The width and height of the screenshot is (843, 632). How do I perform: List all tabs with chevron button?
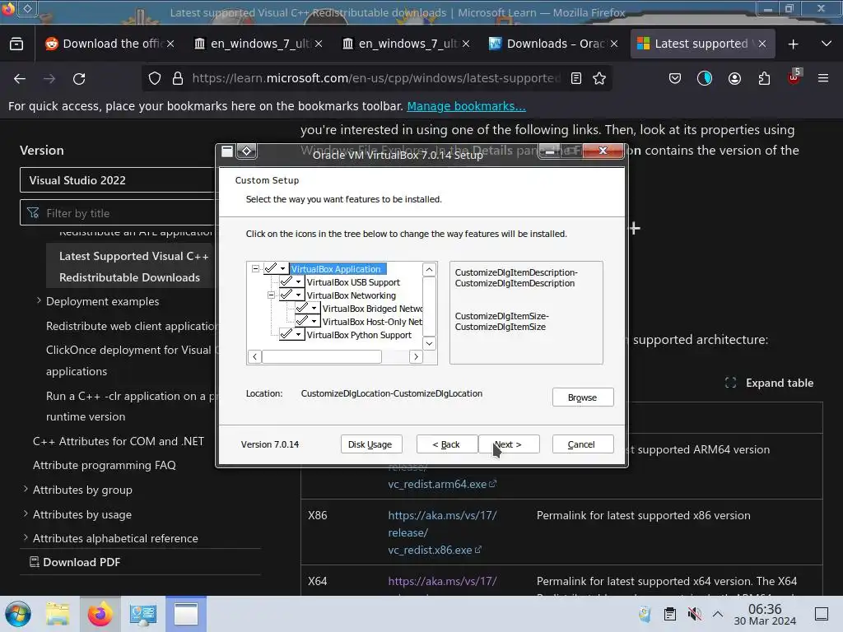pyautogui.click(x=827, y=44)
